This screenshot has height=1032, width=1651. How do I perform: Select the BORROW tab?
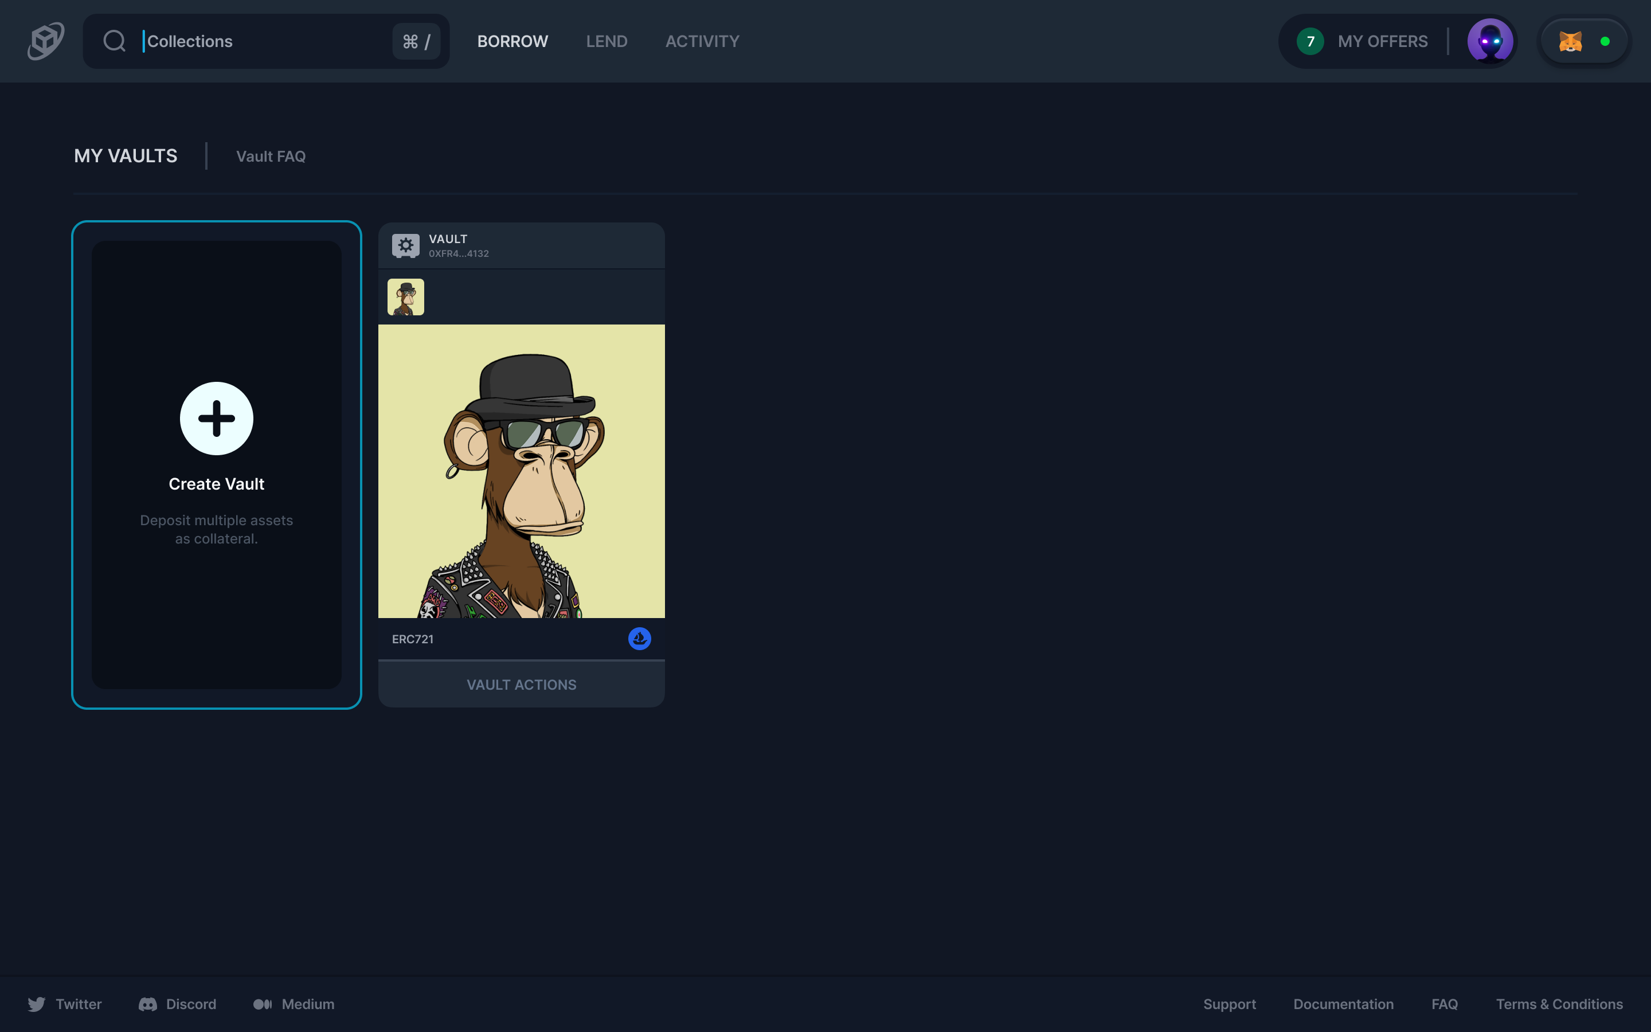pyautogui.click(x=512, y=42)
